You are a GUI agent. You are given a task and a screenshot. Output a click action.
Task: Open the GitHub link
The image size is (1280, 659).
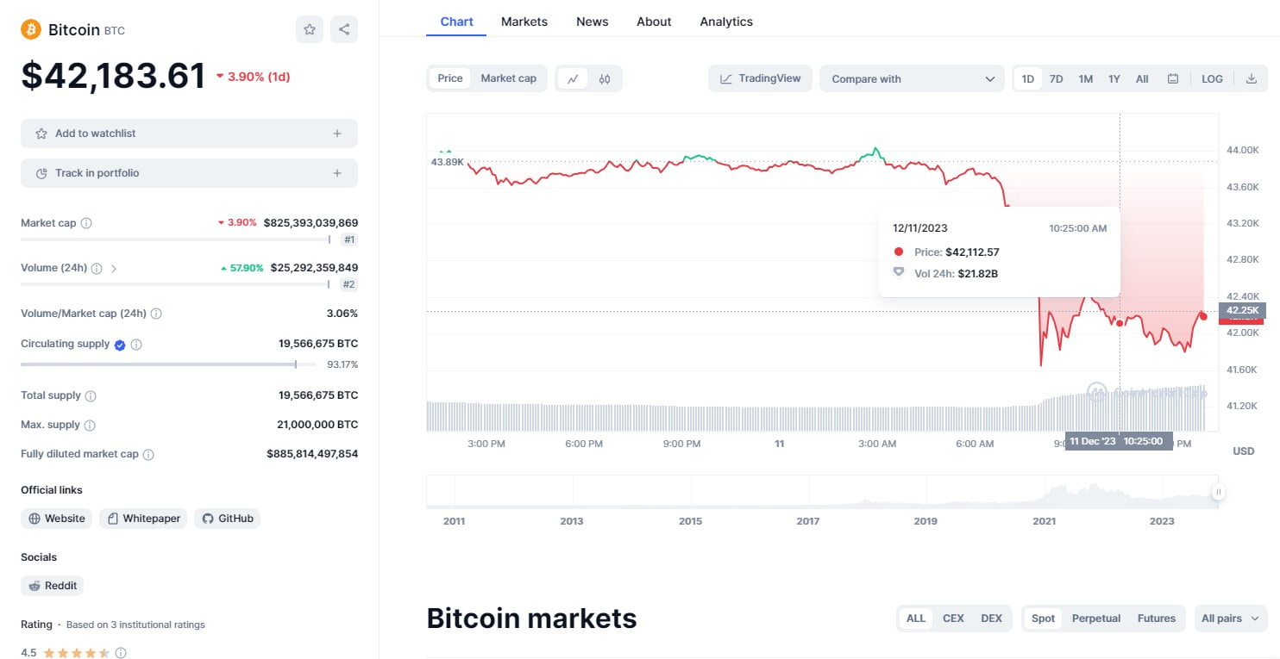227,519
